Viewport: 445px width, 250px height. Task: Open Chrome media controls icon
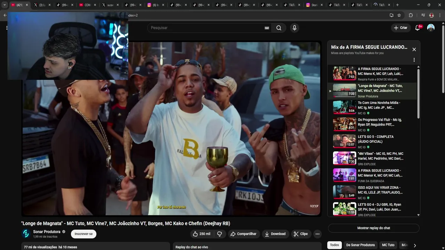423,15
